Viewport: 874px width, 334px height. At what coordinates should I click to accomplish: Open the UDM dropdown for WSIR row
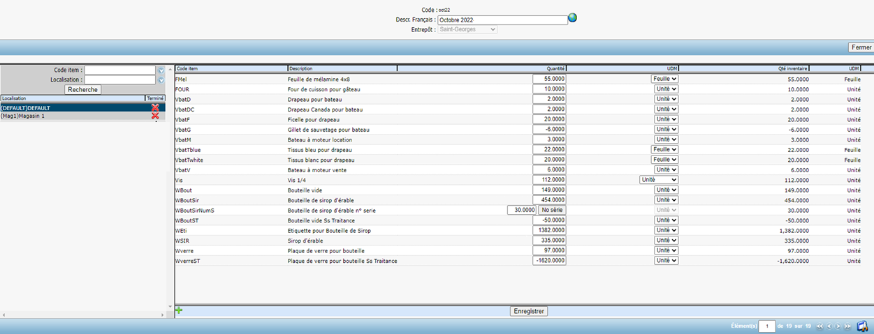click(x=666, y=241)
